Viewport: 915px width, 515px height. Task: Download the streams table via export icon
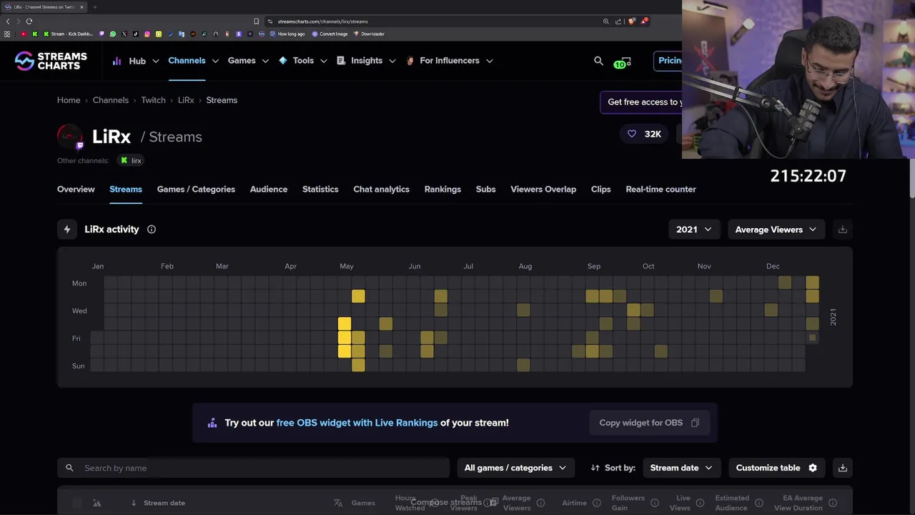843,468
